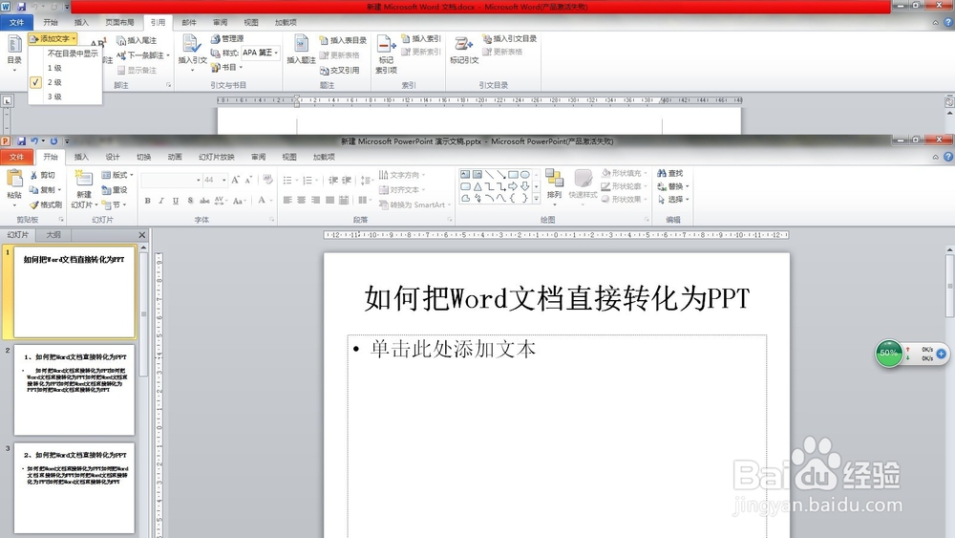
Task: Open the Layout (版式) dropdown in PowerPoint
Action: click(117, 175)
